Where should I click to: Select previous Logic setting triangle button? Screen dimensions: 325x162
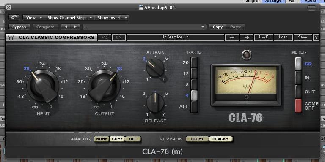click(x=66, y=27)
